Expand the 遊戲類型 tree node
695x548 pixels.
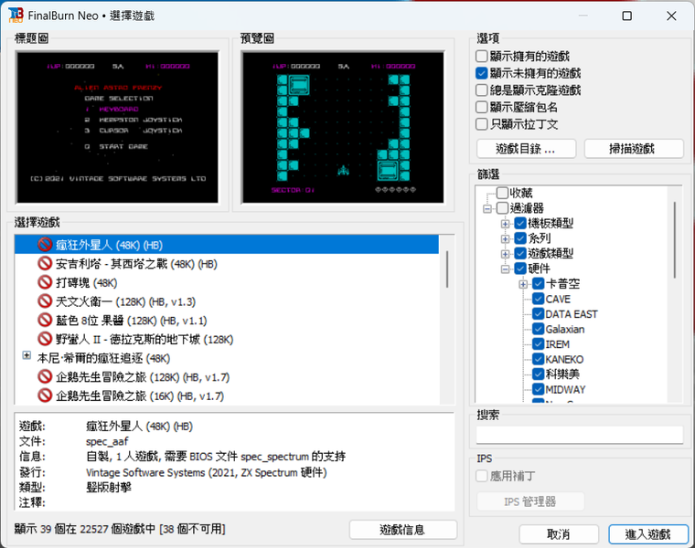[505, 254]
